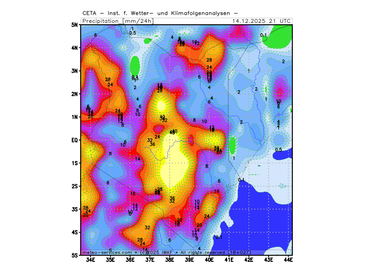Click the 14.12.2025 21 UTC timestamp
Screen dimensions: 373x280
pyautogui.click(x=262, y=21)
